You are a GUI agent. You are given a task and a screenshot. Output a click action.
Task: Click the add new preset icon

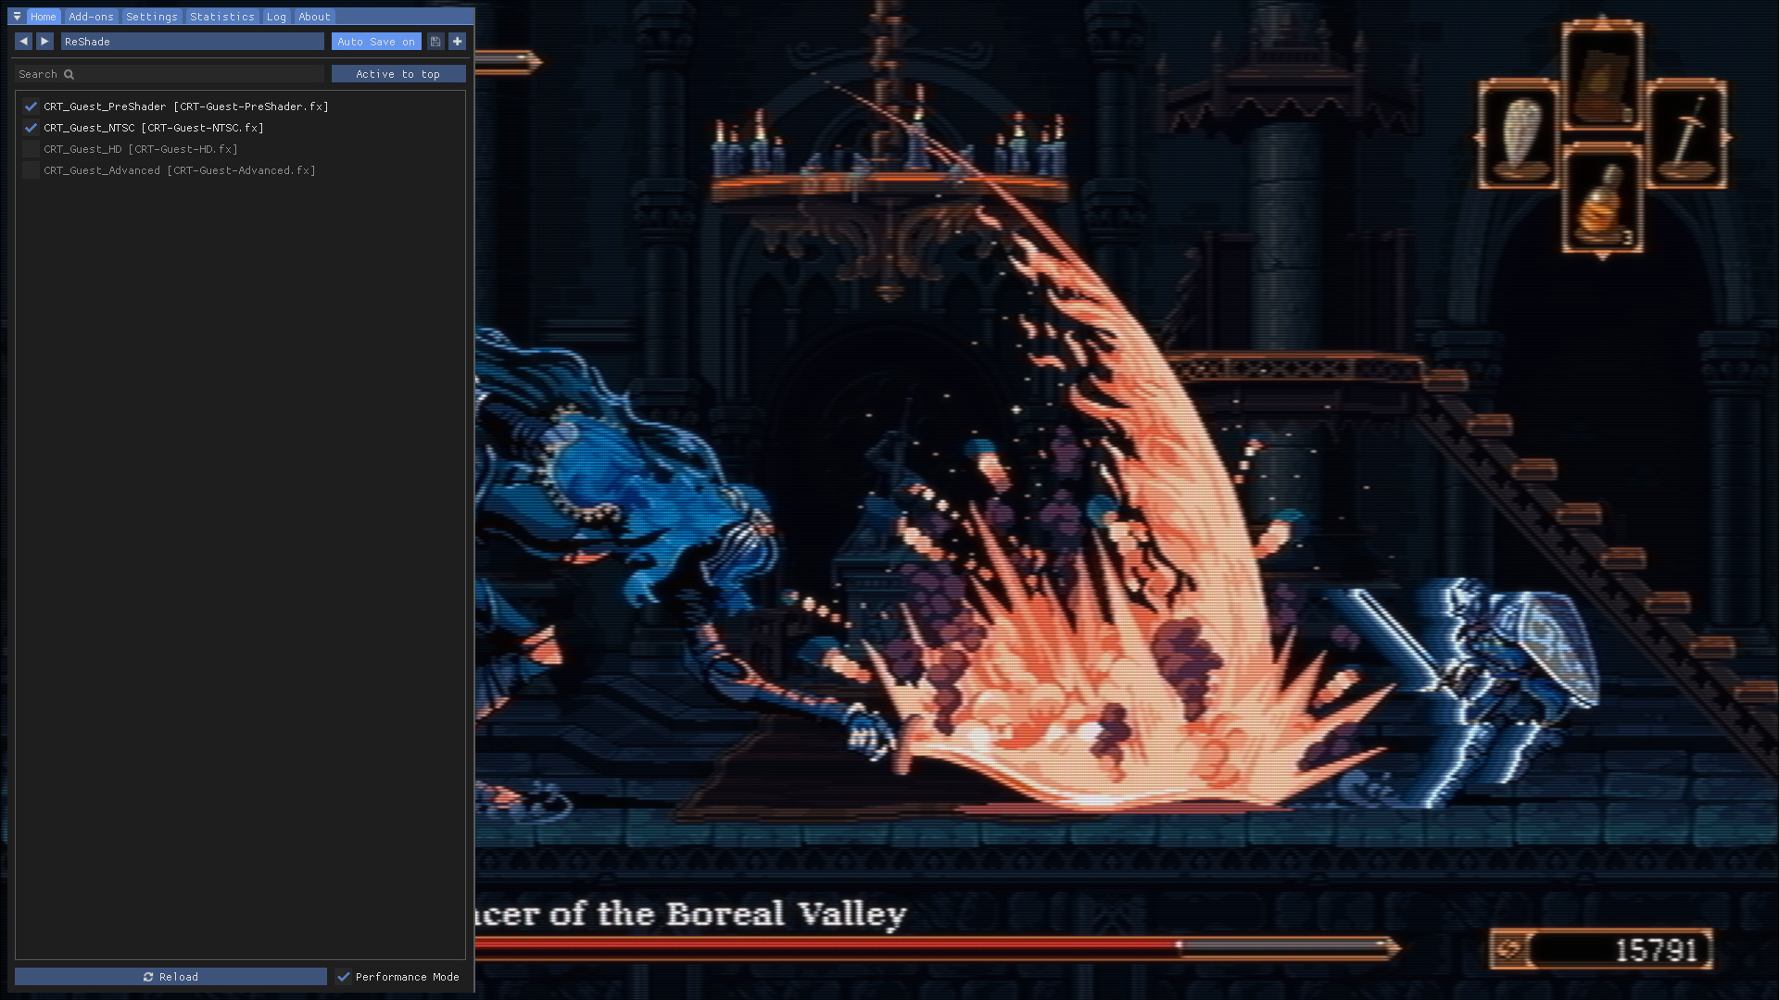click(x=457, y=42)
